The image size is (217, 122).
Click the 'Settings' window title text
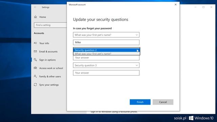pos(45,7)
